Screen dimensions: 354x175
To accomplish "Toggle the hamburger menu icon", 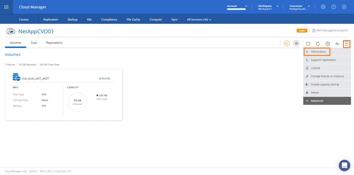I will click(x=347, y=43).
